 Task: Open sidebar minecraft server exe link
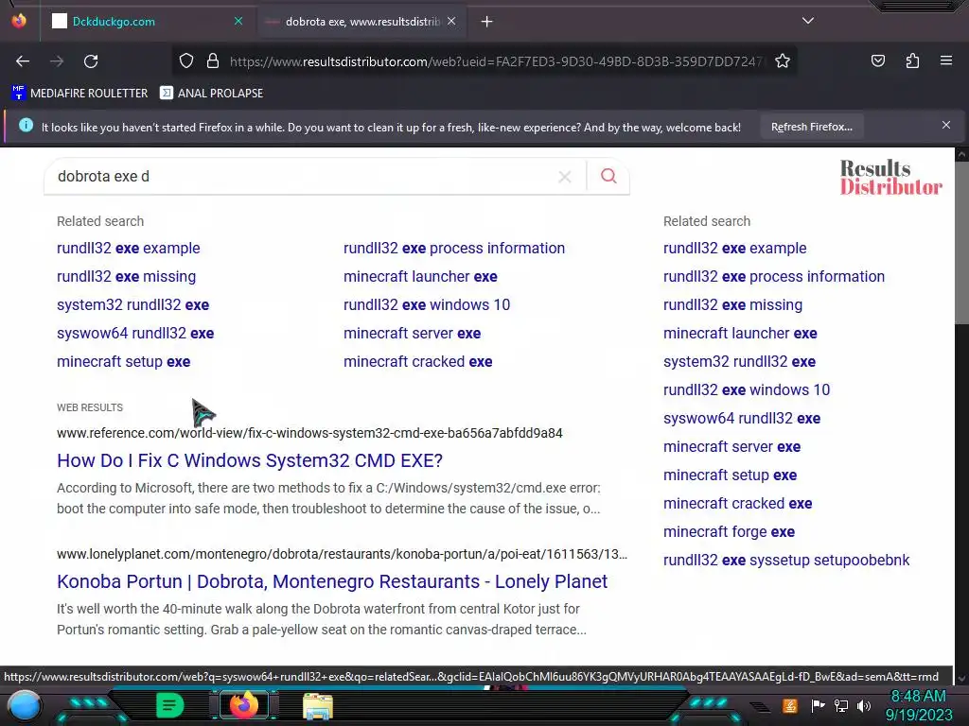pyautogui.click(x=731, y=447)
